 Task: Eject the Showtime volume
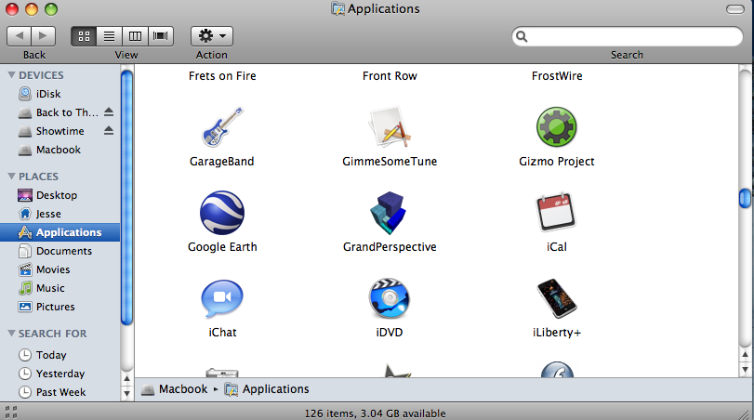point(109,130)
